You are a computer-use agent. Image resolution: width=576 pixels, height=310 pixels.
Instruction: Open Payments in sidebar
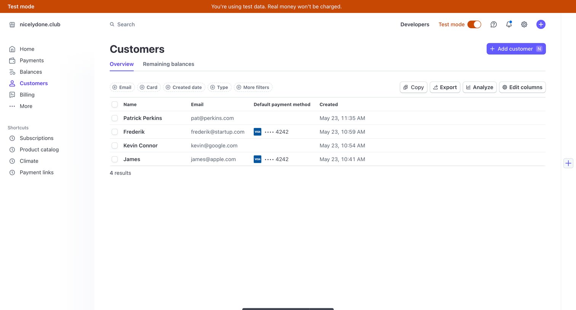pyautogui.click(x=32, y=61)
